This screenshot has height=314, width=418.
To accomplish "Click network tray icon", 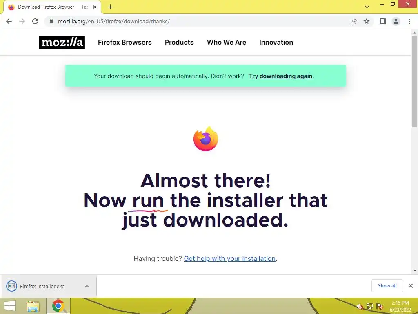I will coord(369,306).
